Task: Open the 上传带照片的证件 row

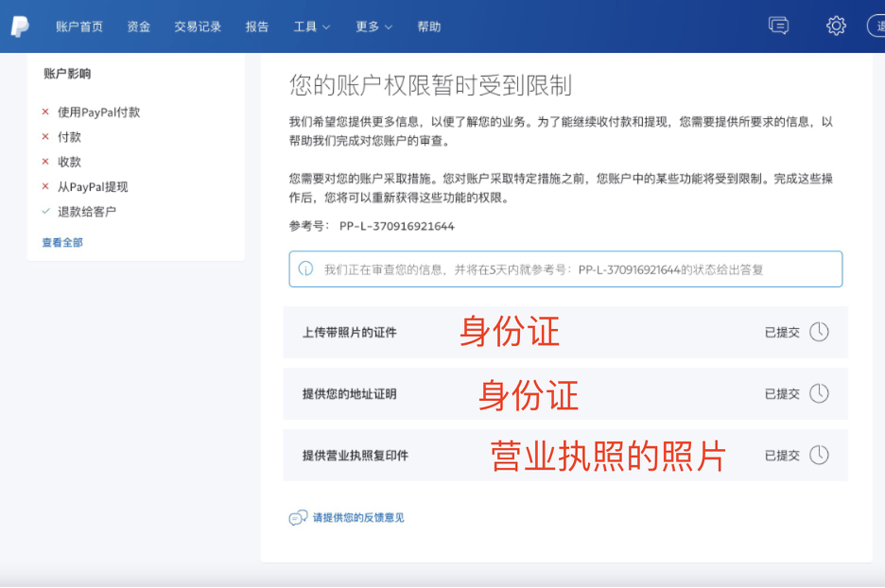Action: pos(565,333)
